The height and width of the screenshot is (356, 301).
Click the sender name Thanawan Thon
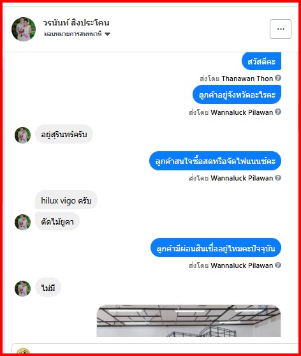[247, 78]
